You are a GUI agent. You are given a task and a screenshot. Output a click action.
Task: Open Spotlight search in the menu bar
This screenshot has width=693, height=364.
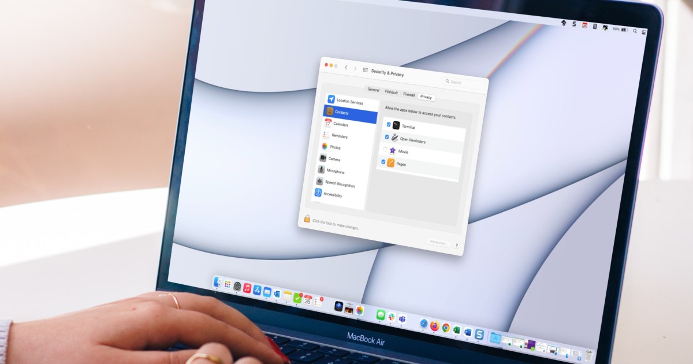click(635, 30)
